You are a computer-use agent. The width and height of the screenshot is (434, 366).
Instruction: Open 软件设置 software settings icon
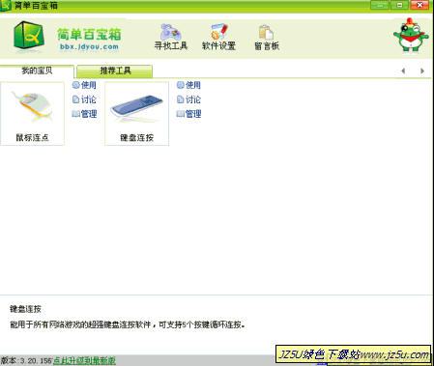click(x=218, y=37)
